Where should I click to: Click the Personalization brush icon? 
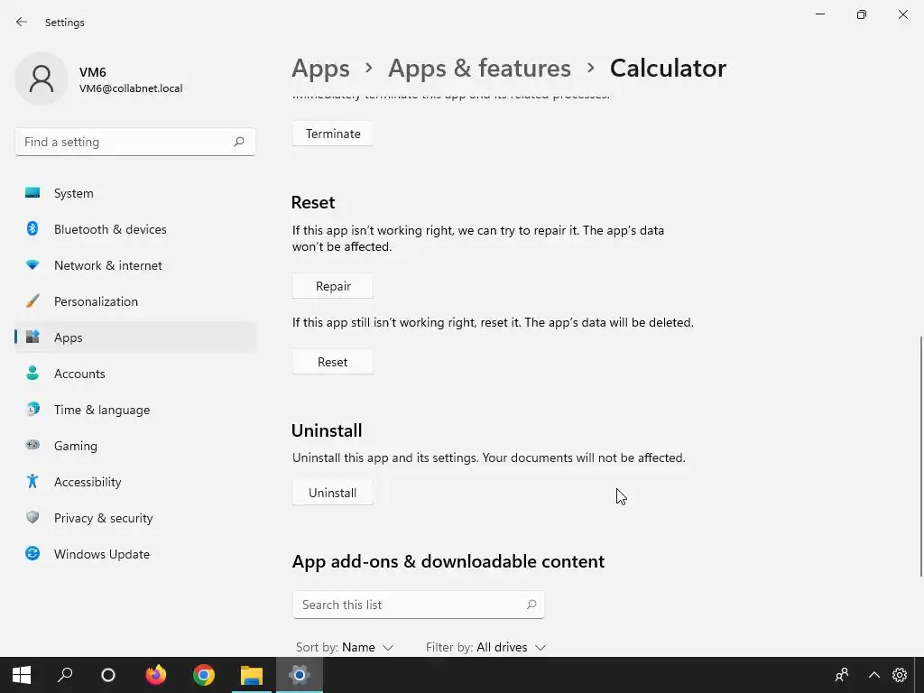(32, 301)
